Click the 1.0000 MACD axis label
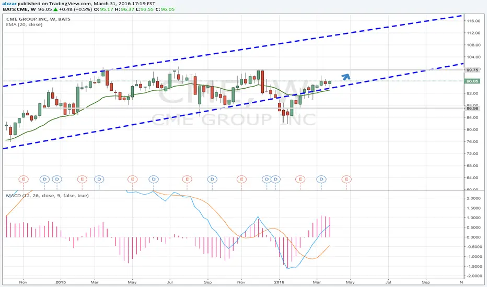The height and width of the screenshot is (287, 487). pos(473,218)
